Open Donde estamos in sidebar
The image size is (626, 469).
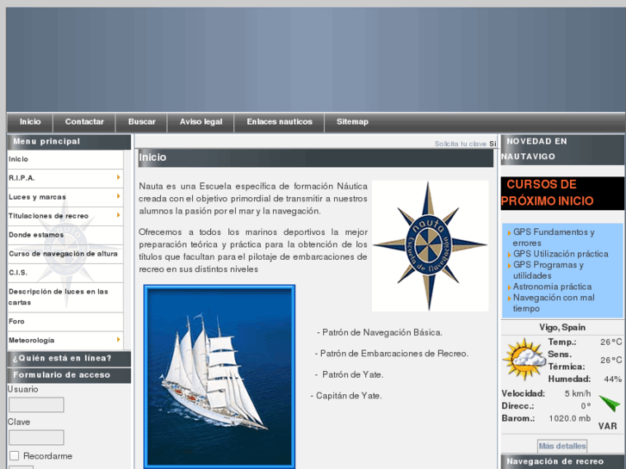pyautogui.click(x=65, y=235)
